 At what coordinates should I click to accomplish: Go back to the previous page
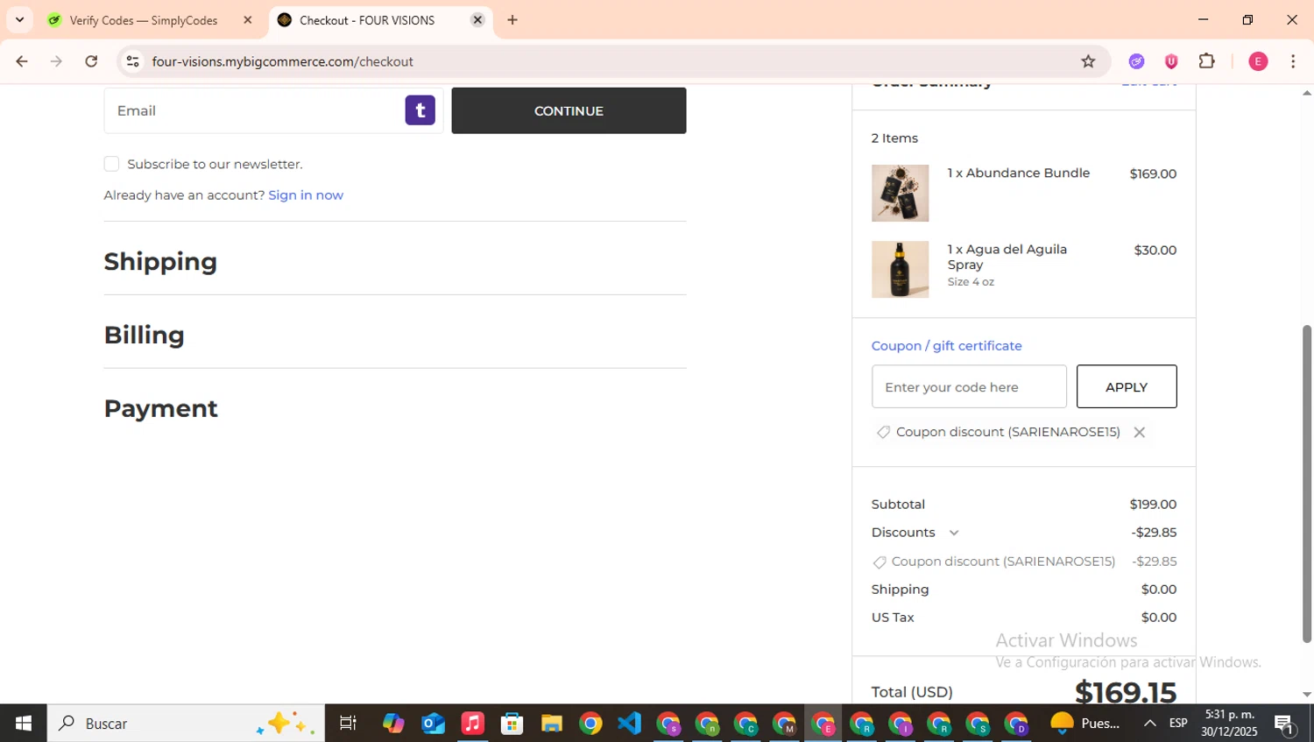click(22, 61)
